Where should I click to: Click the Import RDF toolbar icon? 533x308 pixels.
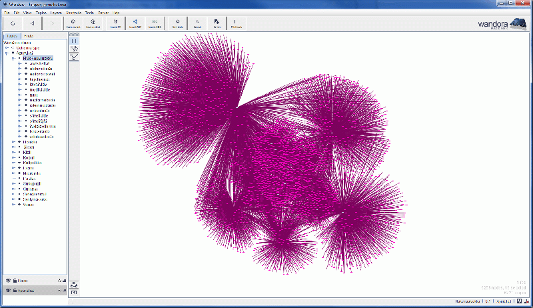tap(135, 23)
